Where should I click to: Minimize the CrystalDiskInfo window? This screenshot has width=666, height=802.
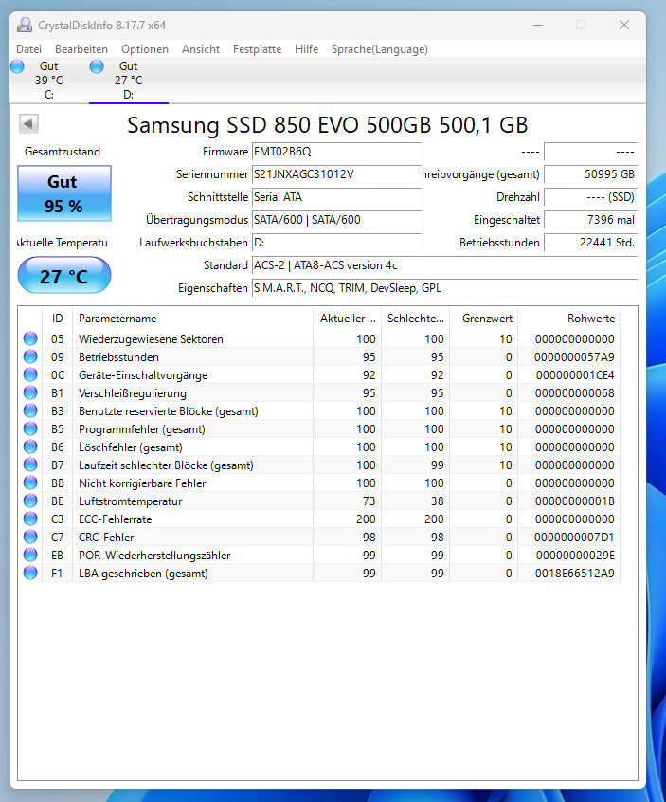click(538, 25)
